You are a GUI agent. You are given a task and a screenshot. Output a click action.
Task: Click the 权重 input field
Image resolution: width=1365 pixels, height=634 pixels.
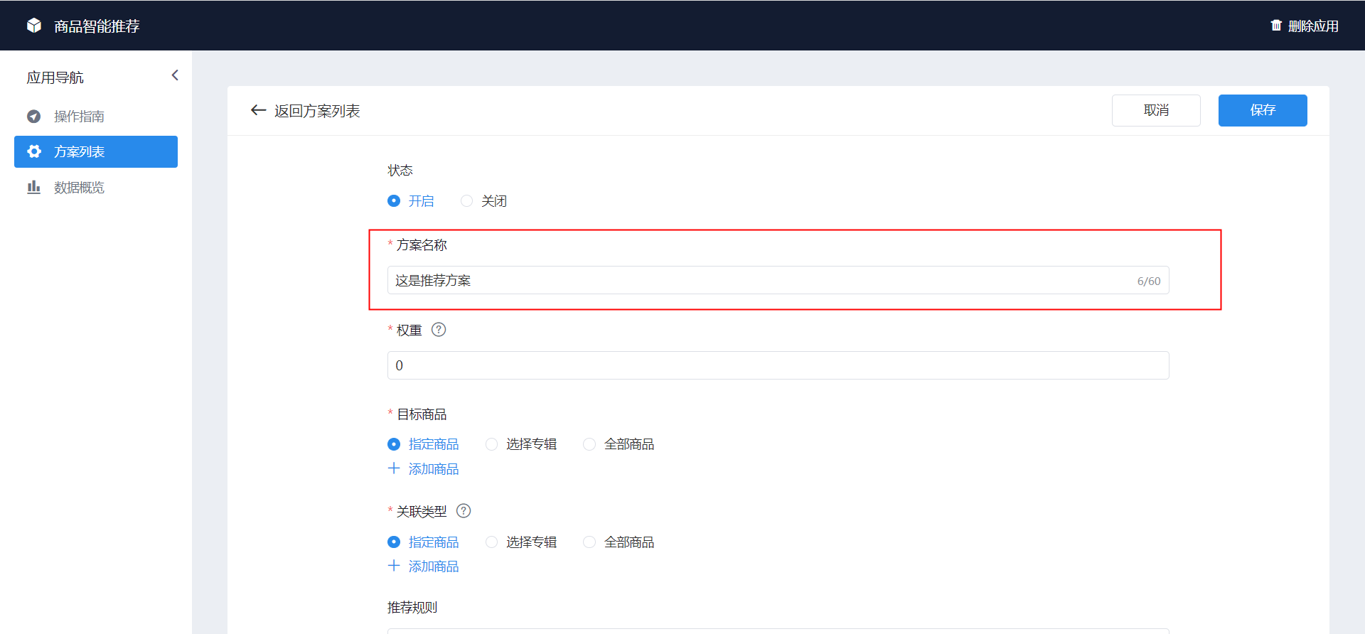click(x=778, y=365)
